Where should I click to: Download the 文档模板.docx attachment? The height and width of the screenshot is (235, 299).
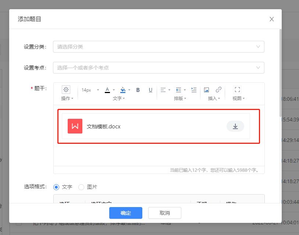[x=235, y=127]
